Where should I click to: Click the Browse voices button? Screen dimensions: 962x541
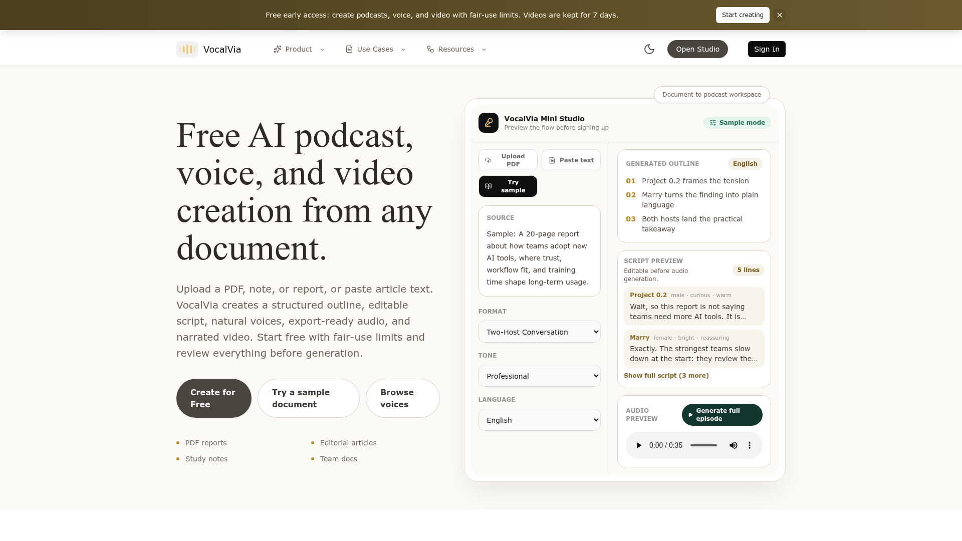tap(403, 398)
